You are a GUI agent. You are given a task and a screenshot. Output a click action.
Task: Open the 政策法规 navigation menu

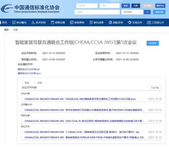pyautogui.click(x=58, y=23)
